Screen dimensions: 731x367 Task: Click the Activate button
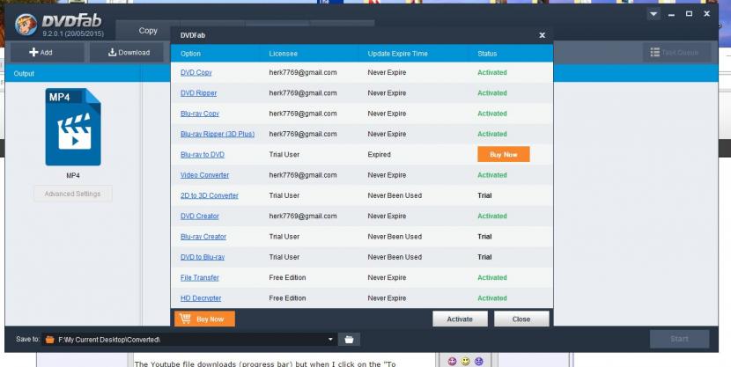[460, 319]
